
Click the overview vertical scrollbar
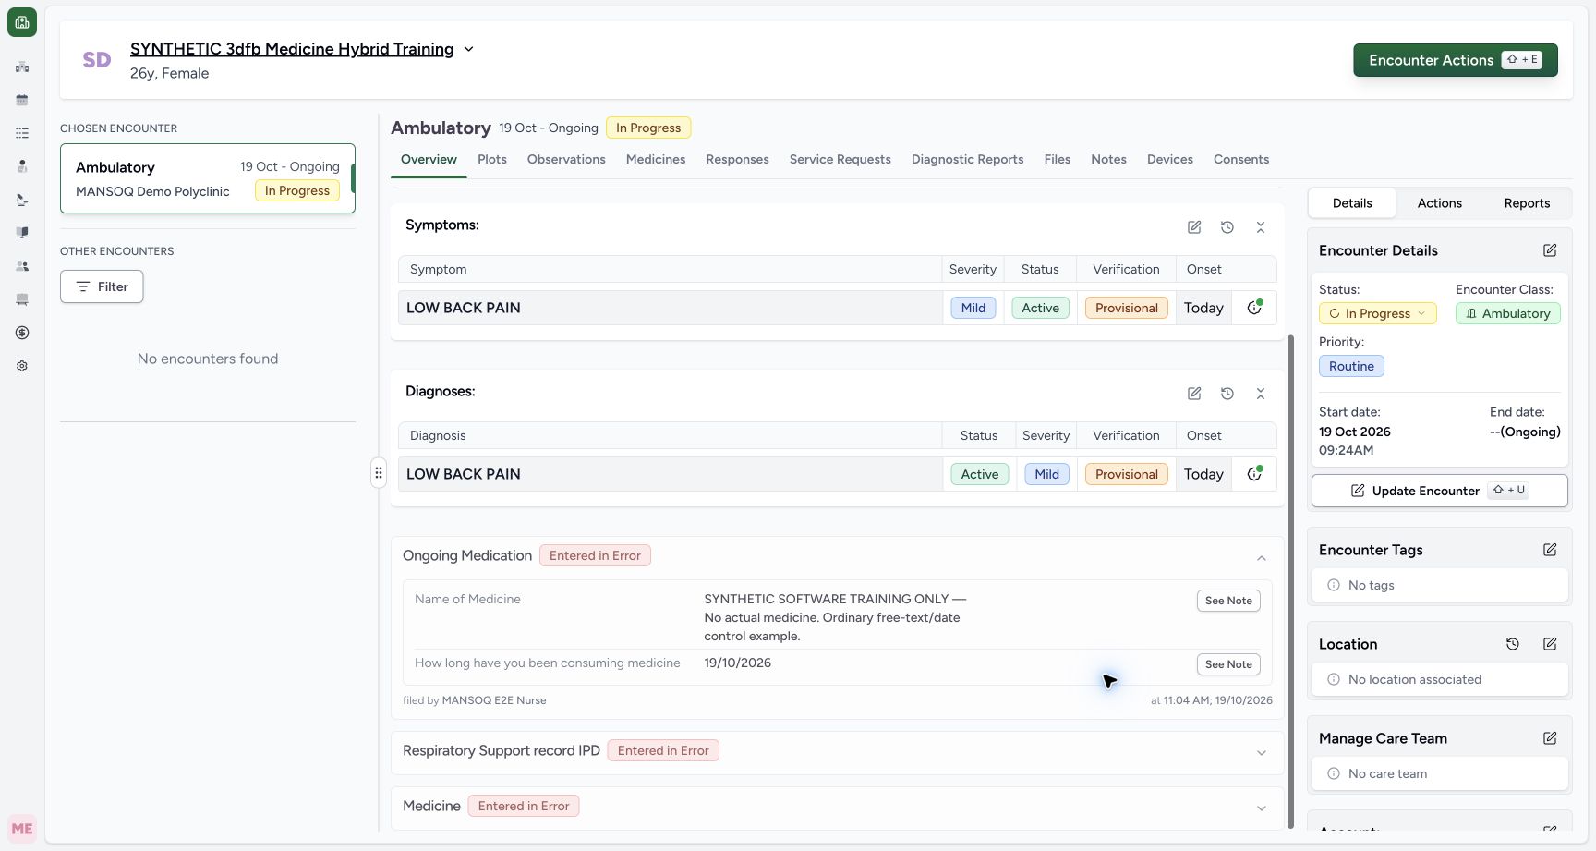(1290, 582)
